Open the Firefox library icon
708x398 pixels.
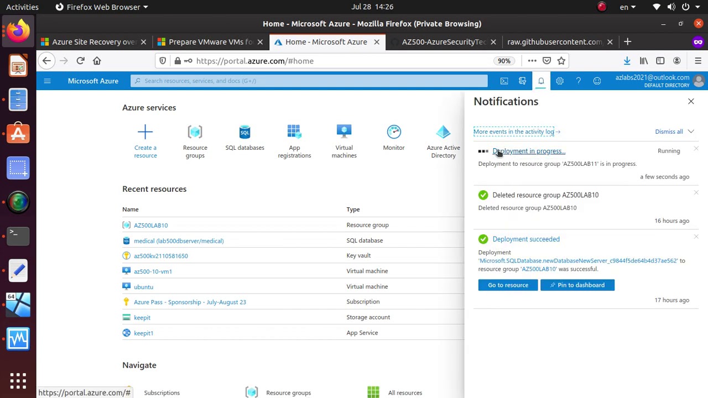pyautogui.click(x=644, y=61)
